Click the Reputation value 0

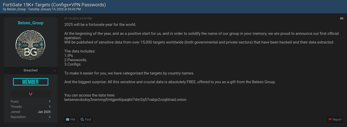(x=50, y=117)
